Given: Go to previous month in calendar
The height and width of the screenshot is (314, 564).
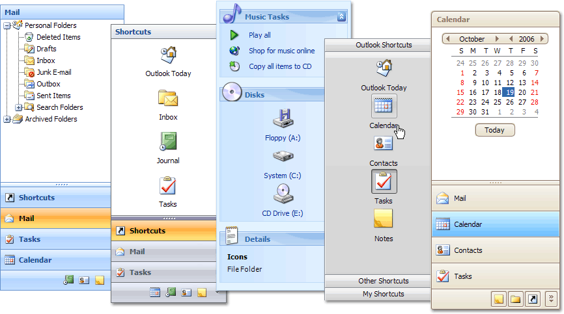Looking at the screenshot, I should pyautogui.click(x=448, y=39).
